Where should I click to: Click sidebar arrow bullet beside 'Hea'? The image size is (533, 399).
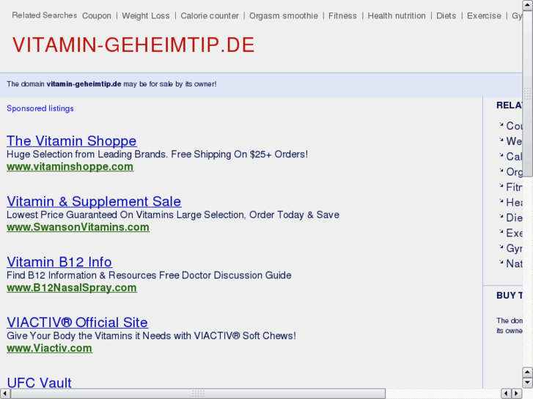click(501, 201)
